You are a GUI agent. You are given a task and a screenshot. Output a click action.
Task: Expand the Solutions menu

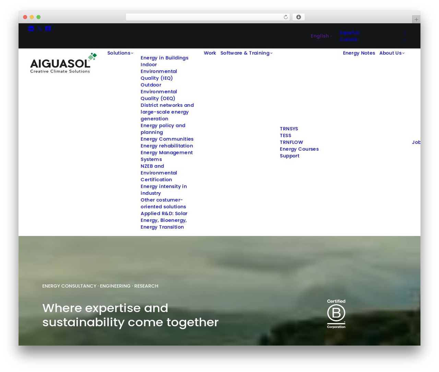point(120,53)
